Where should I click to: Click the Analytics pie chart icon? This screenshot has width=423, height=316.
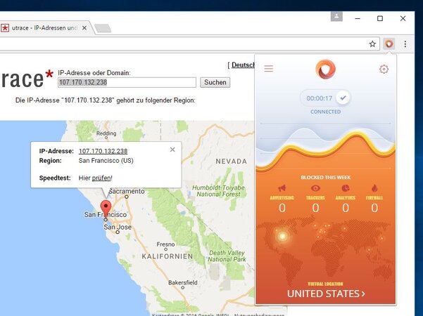(345, 188)
